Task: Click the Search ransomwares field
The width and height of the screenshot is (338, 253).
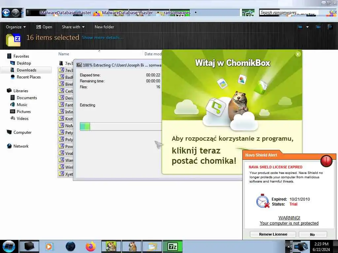Action: (x=289, y=13)
